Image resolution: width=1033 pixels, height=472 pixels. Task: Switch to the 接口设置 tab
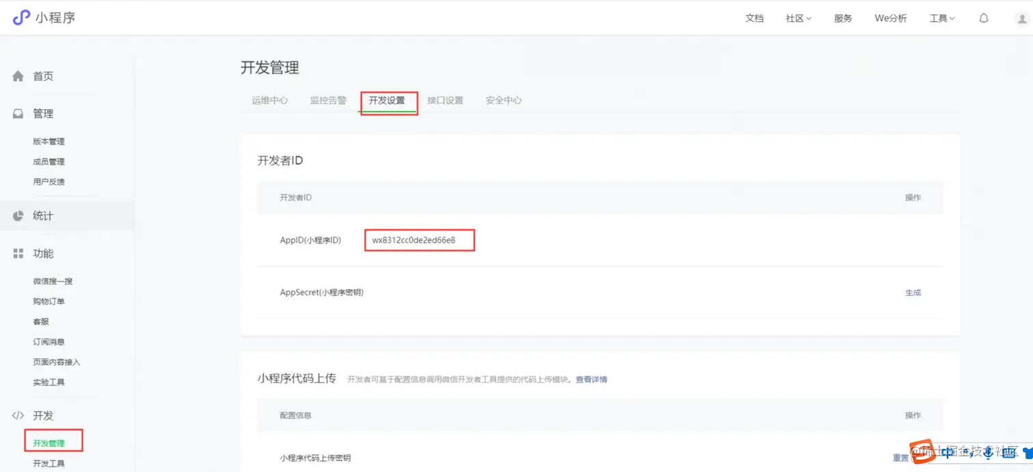click(x=445, y=100)
